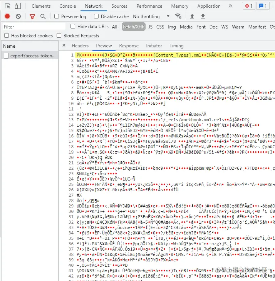
Task: Check the Blocked Requests checkbox
Action: [x=59, y=35]
